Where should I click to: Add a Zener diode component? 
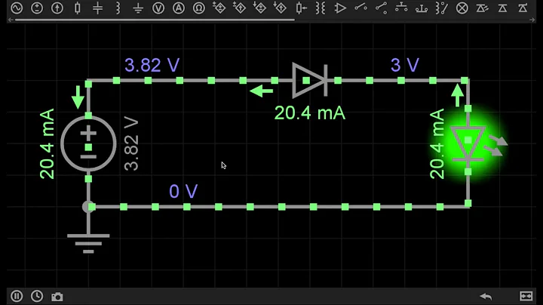(x=523, y=8)
